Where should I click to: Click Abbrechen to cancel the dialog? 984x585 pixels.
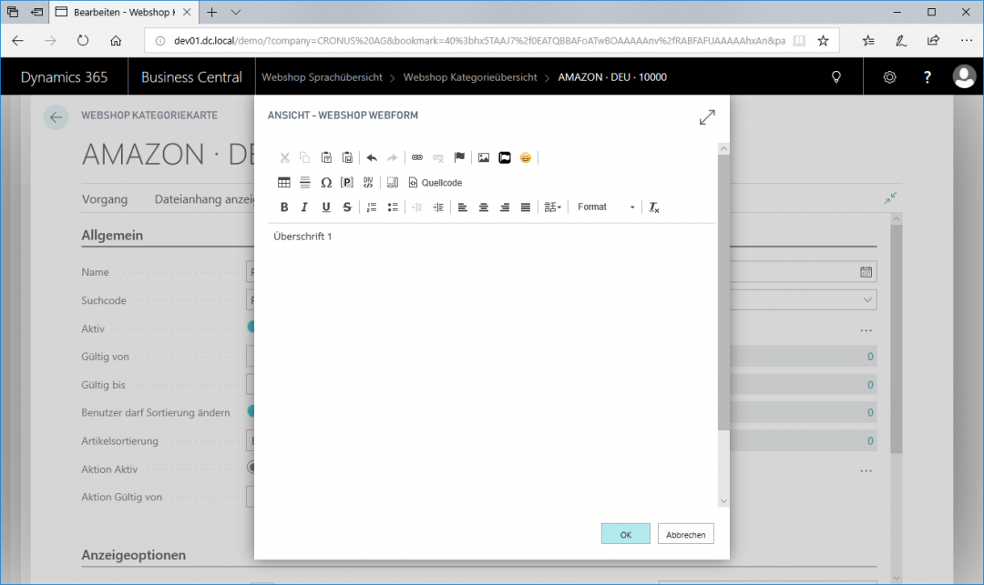point(686,534)
